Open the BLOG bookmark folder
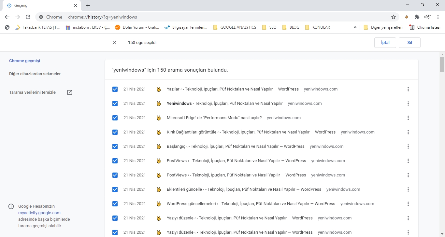Viewport: 445px width, 237px height. click(x=291, y=27)
